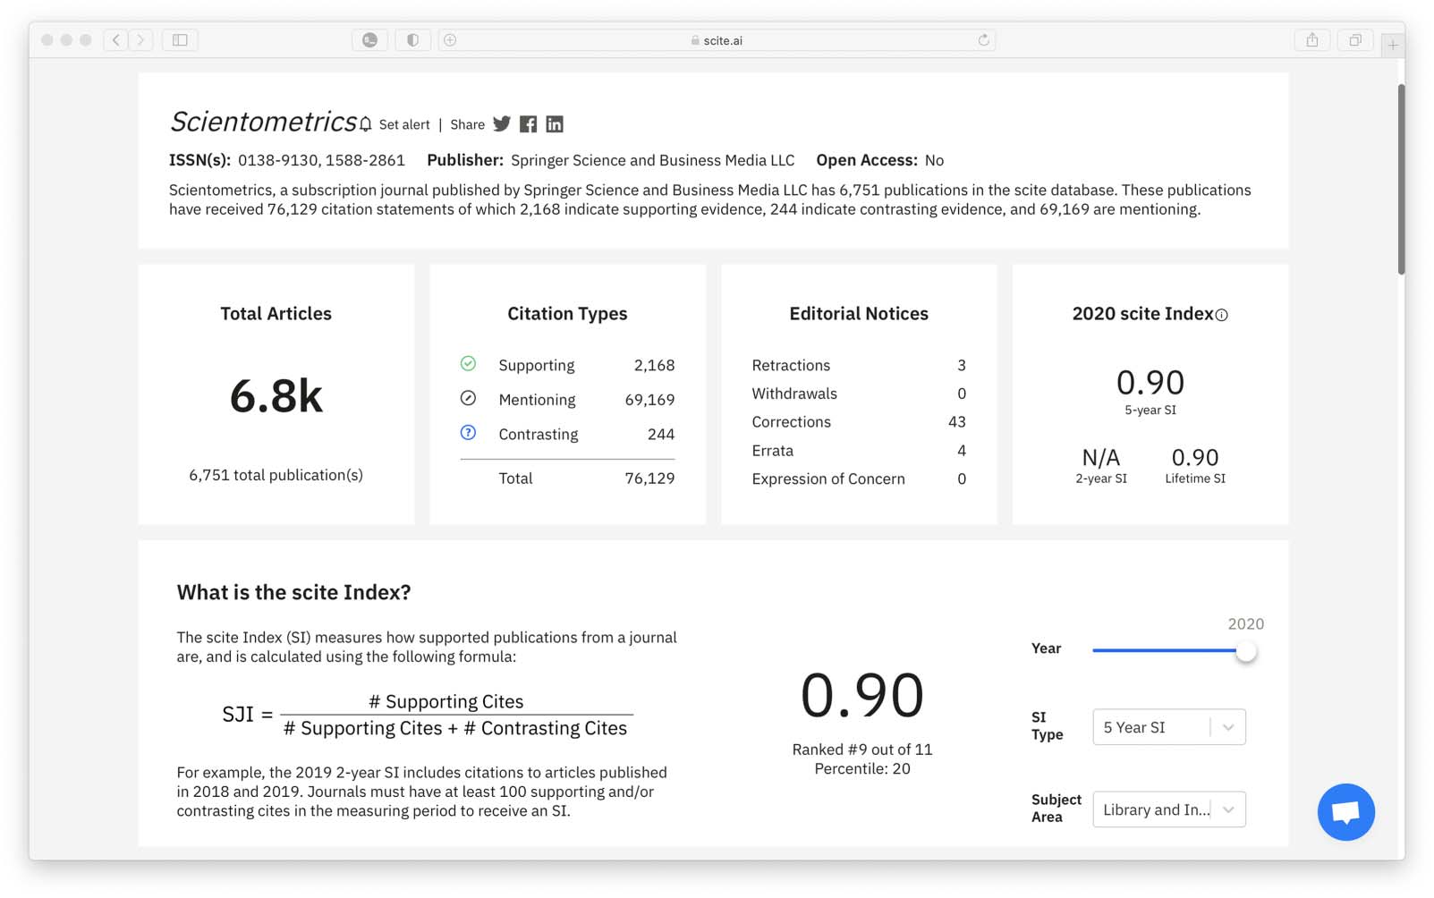This screenshot has height=898, width=1434.
Task: Go back in Safari
Action: tap(115, 40)
